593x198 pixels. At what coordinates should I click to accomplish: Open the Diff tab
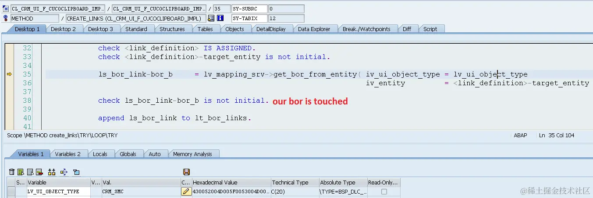pyautogui.click(x=407, y=29)
